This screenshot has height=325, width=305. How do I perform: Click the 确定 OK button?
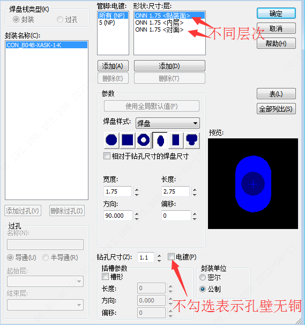pos(276,13)
